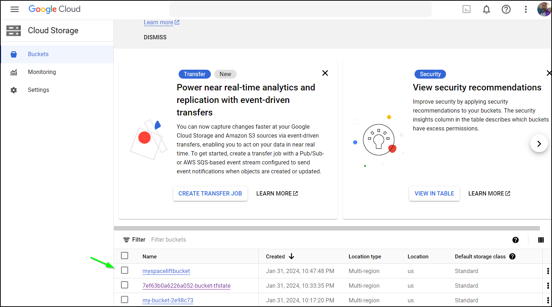Select Settings in the sidebar
The image size is (552, 307).
point(57,90)
